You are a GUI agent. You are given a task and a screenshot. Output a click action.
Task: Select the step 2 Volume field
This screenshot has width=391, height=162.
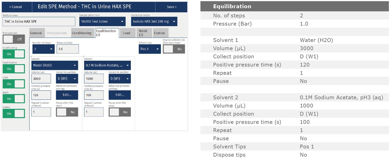pyautogui.click(x=94, y=79)
